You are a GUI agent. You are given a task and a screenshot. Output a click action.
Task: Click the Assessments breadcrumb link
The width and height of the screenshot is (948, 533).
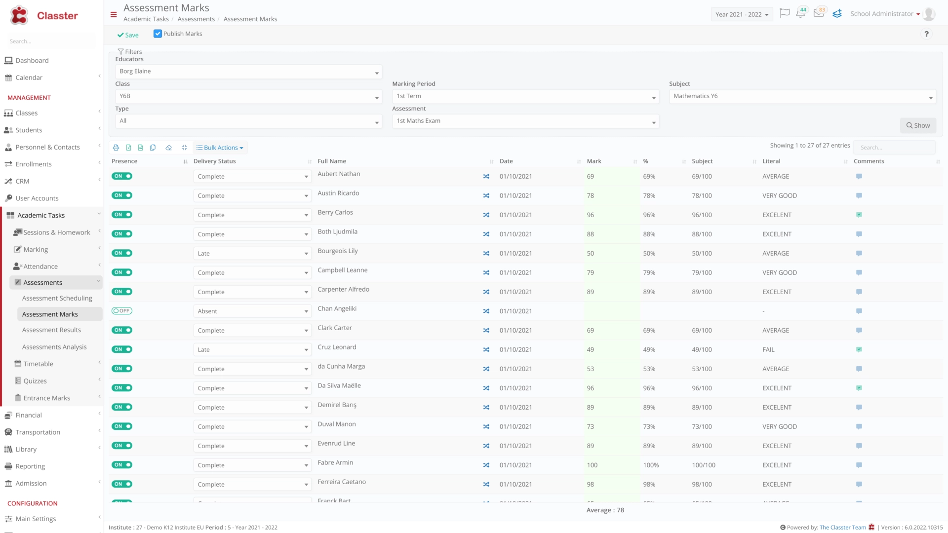(x=196, y=19)
